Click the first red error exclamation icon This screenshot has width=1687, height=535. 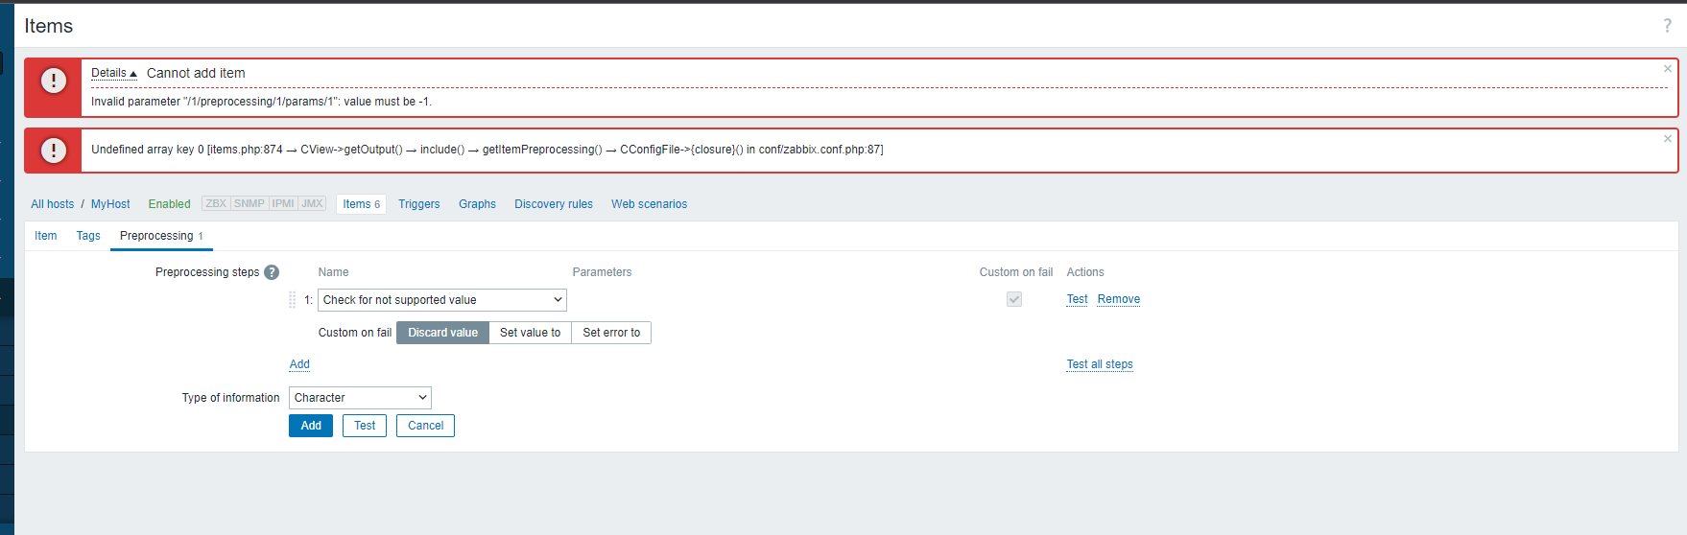click(54, 81)
